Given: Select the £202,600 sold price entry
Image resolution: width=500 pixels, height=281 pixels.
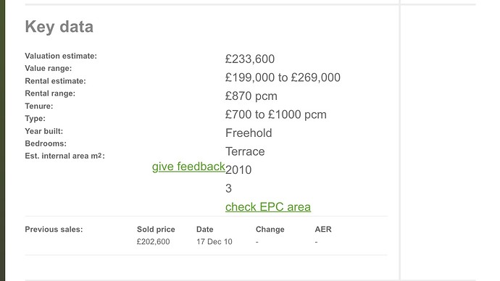Looking at the screenshot, I should pos(153,242).
